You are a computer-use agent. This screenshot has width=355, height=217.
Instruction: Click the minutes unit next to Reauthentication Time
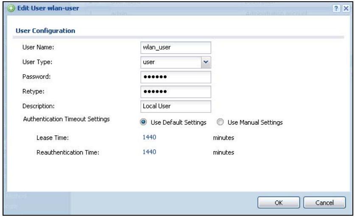point(224,152)
